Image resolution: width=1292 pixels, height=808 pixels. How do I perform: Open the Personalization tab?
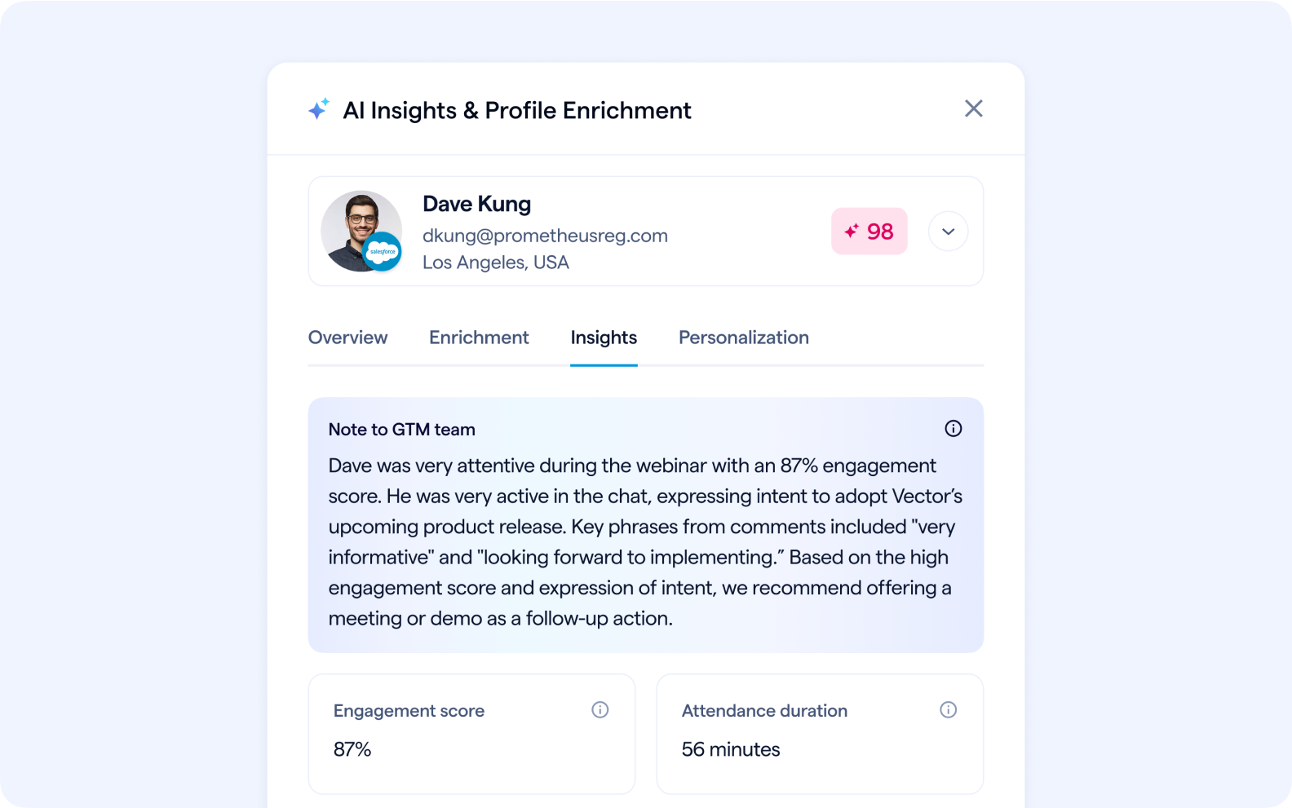tap(744, 338)
